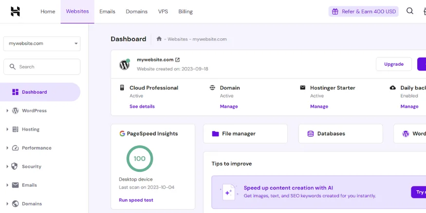
Task: Expand the Performance sidebar section arrow
Action: pos(7,148)
